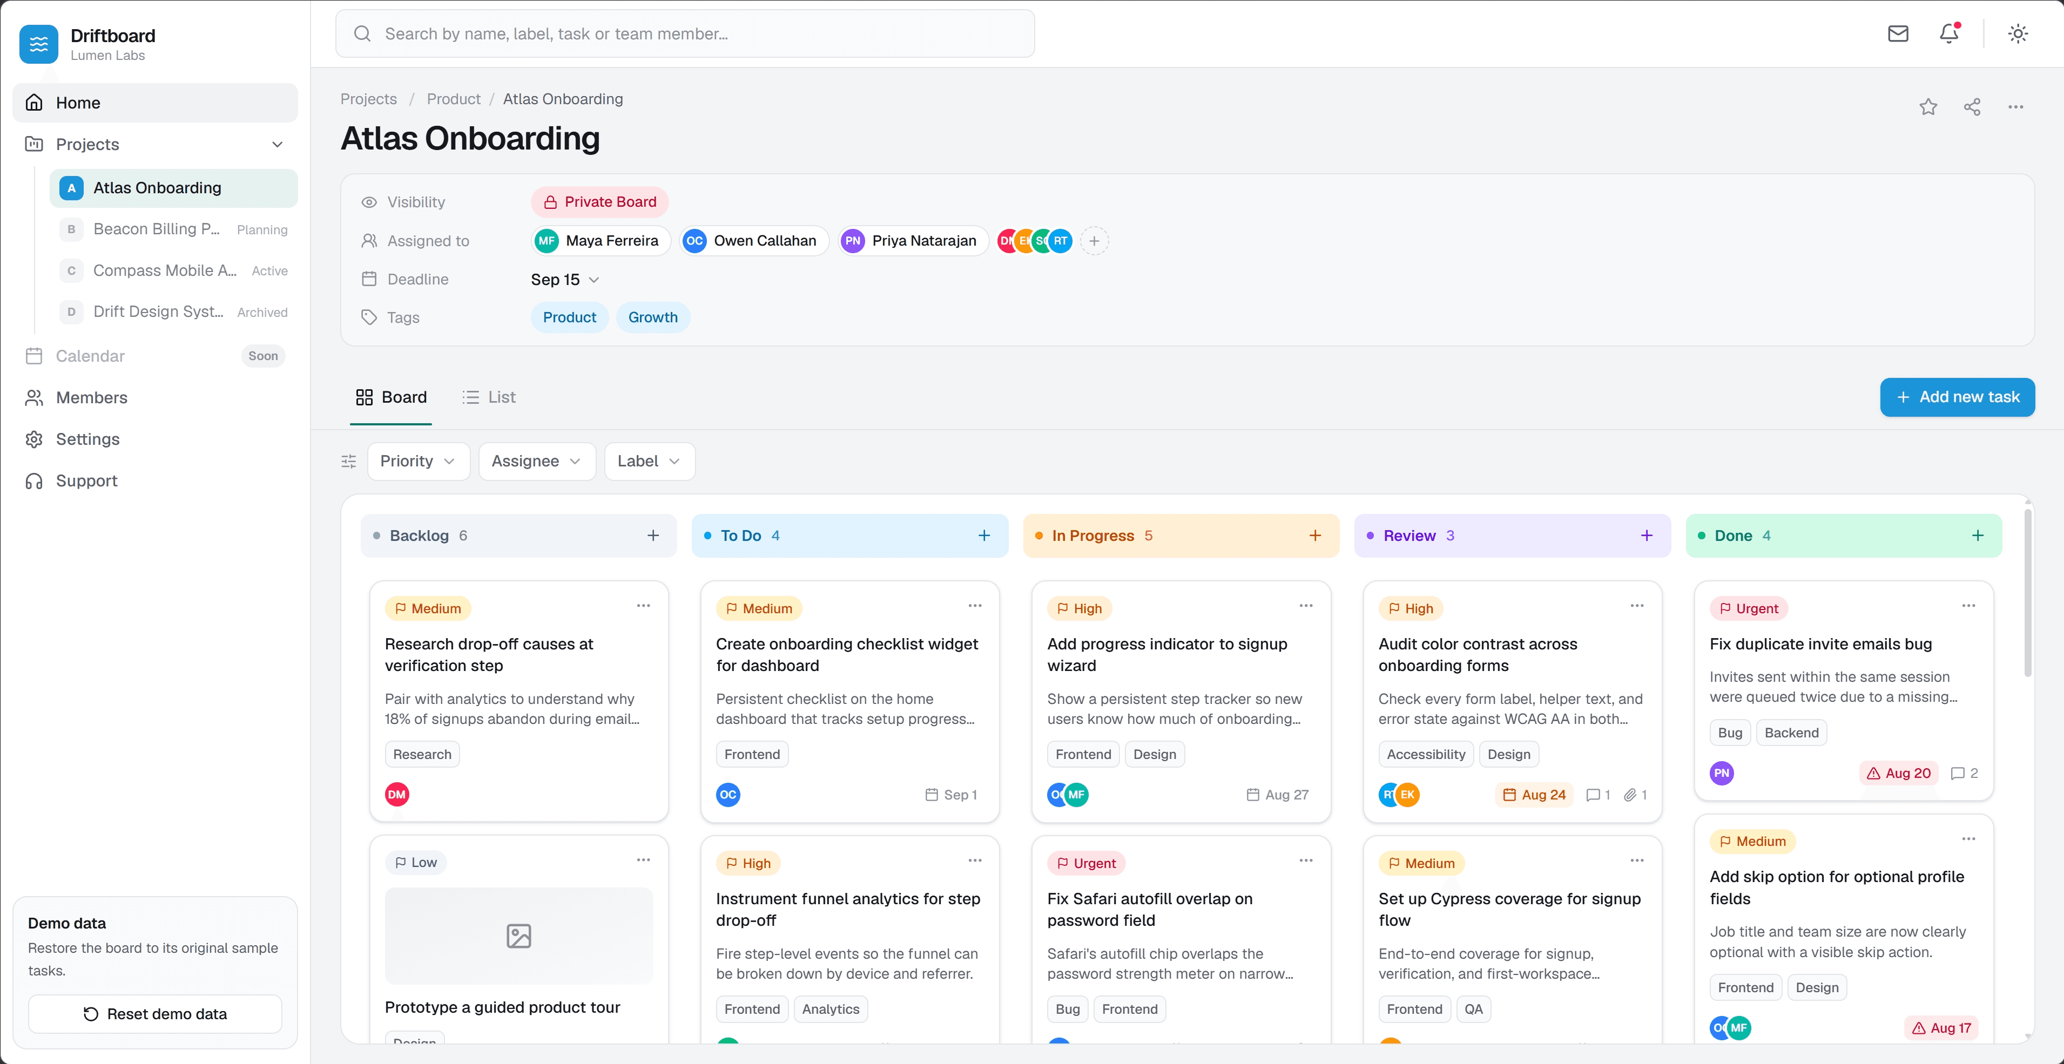
Task: Click comment count on Audit color contrast card
Action: click(1597, 795)
